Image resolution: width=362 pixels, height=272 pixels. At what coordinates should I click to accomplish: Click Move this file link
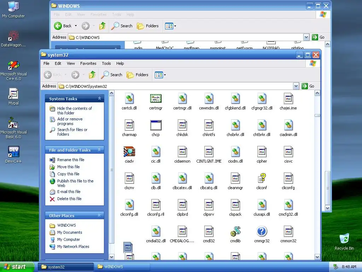pyautogui.click(x=68, y=167)
